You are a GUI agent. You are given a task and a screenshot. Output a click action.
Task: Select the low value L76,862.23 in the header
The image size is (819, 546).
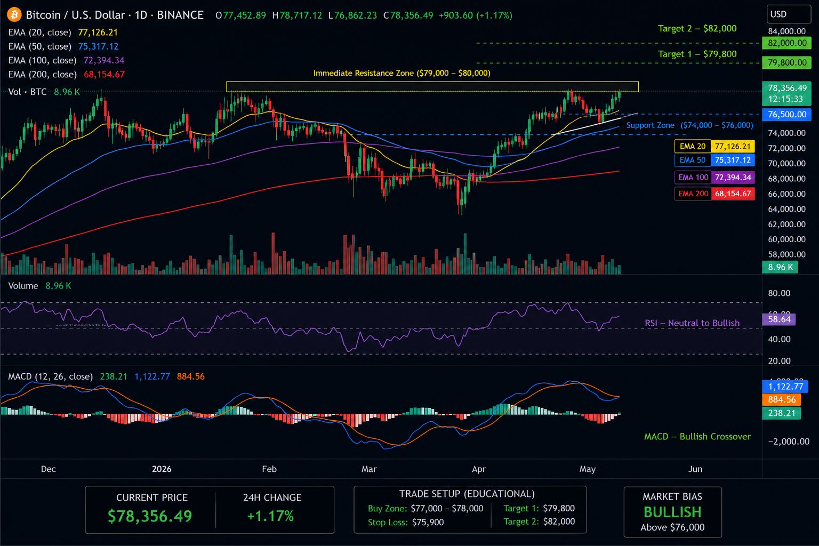(x=352, y=15)
